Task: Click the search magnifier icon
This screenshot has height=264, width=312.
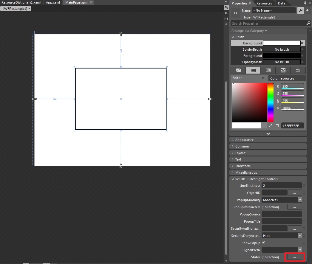Action: [x=308, y=24]
